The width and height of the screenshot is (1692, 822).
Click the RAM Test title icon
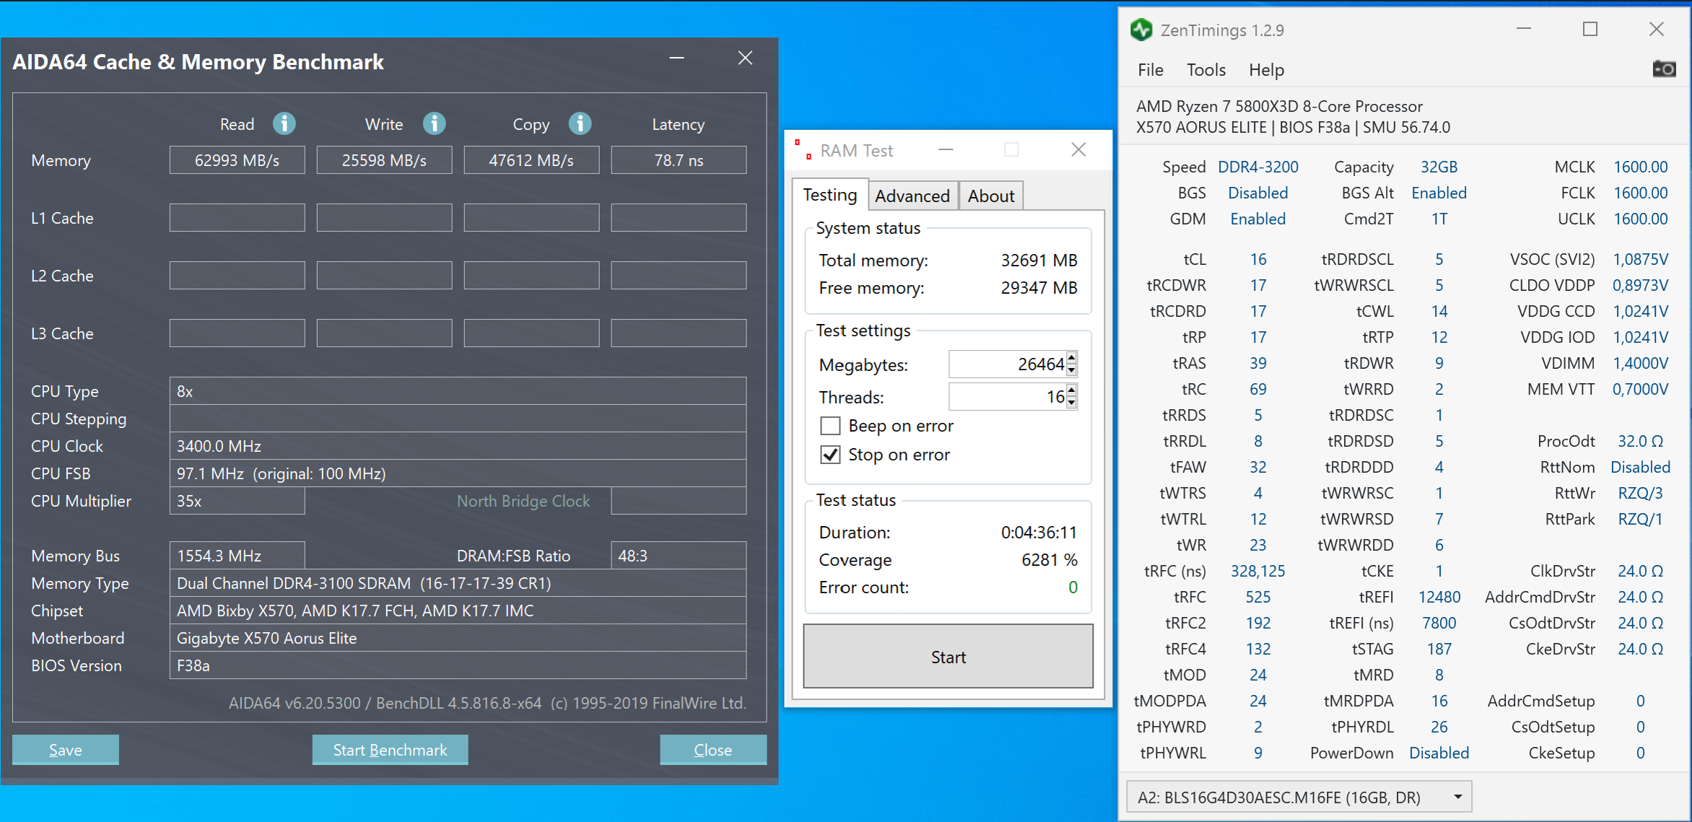pyautogui.click(x=803, y=150)
